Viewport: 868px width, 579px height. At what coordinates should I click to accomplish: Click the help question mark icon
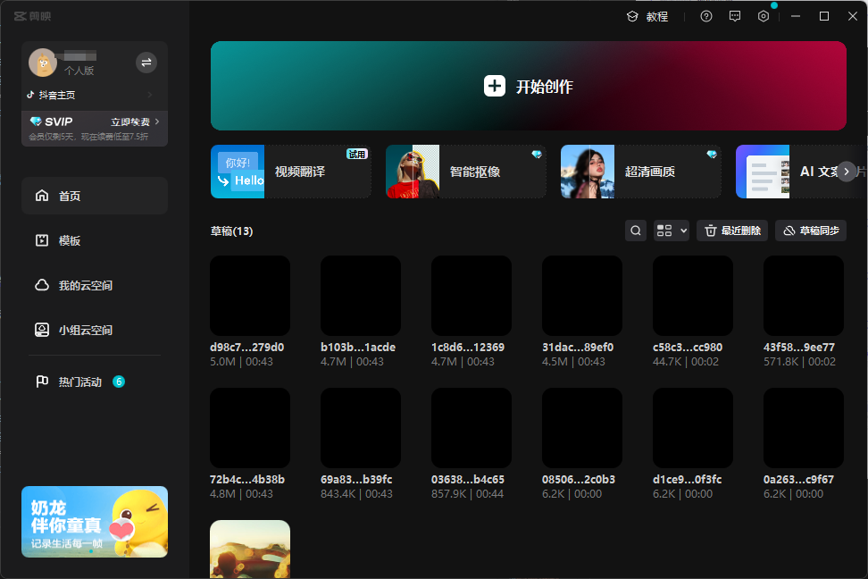706,16
